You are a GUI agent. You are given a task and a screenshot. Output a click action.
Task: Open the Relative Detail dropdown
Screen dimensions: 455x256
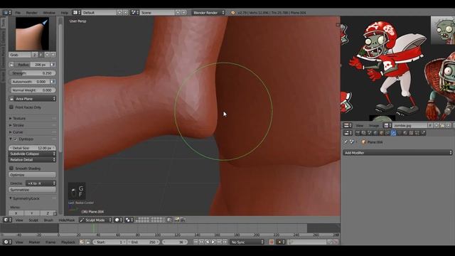coord(32,159)
